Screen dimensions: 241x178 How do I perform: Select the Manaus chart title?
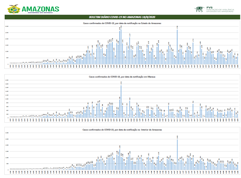pos(122,77)
